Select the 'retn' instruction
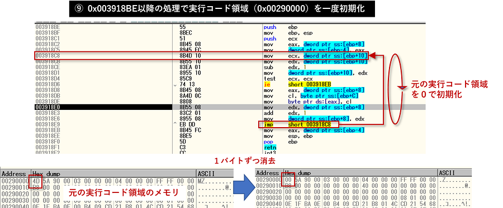This screenshot has height=208, width=503. [269, 147]
